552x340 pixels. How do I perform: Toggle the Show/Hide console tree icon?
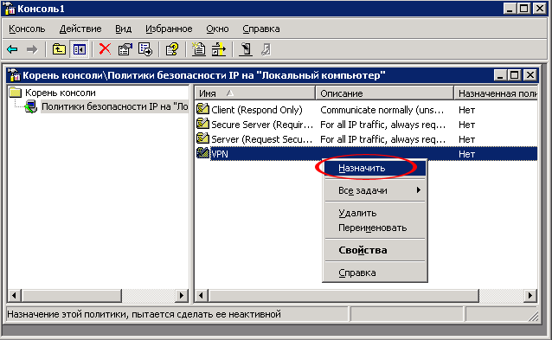(80, 49)
